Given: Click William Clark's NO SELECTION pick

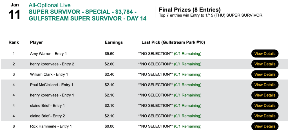Looking at the screenshot, I should (x=155, y=74).
